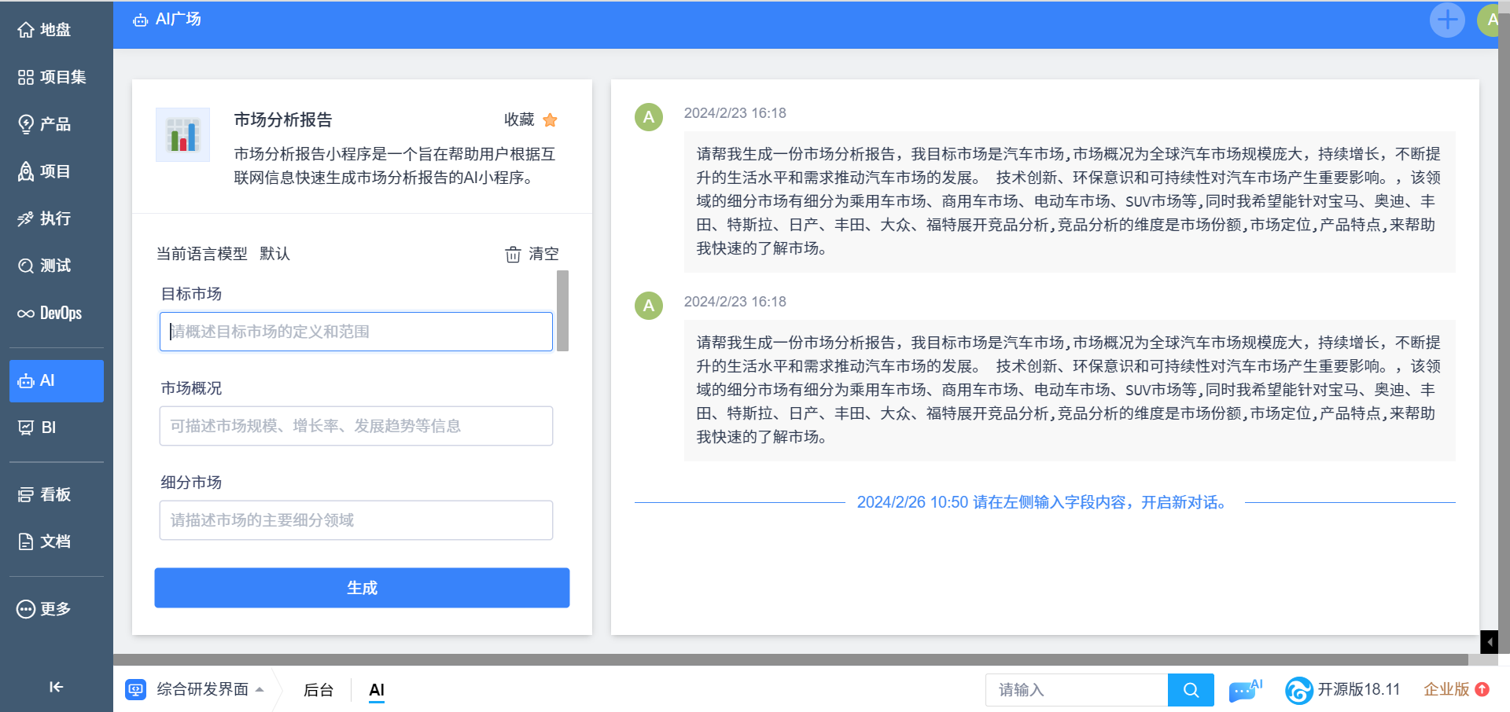Click the 清空 trash icon
The height and width of the screenshot is (712, 1510).
[513, 254]
